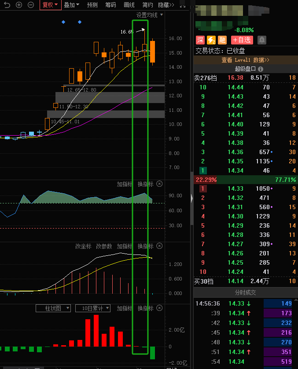
Task: Open the 10日累计 period dropdown
Action: [92, 308]
